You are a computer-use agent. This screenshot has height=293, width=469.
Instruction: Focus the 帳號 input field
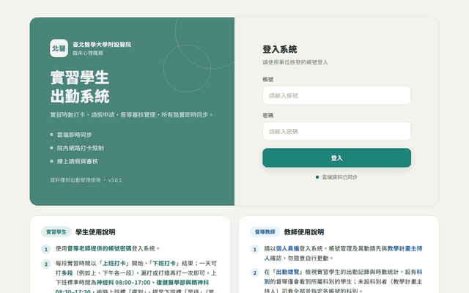(337, 95)
